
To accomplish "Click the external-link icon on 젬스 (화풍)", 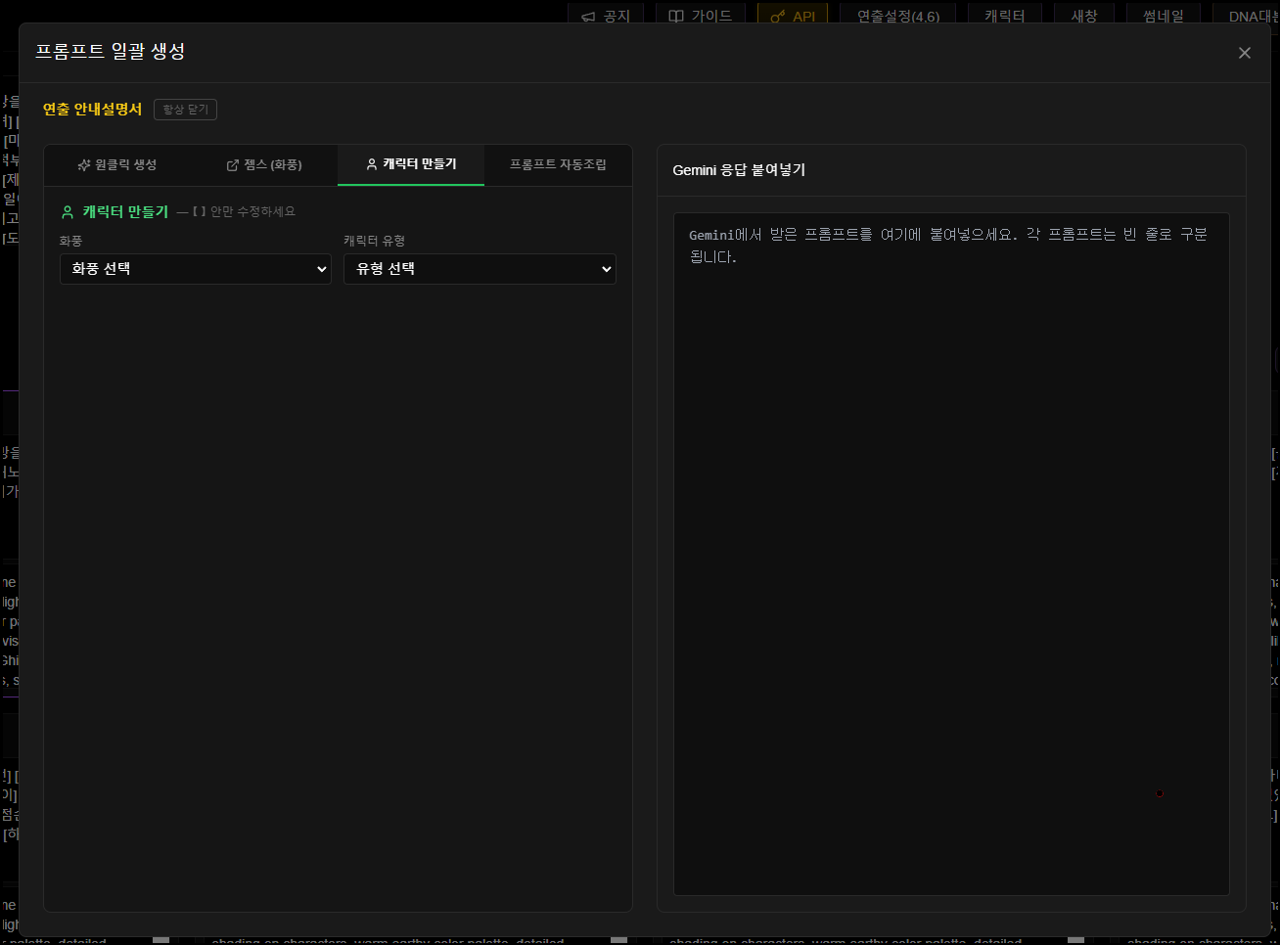I will pyautogui.click(x=233, y=165).
